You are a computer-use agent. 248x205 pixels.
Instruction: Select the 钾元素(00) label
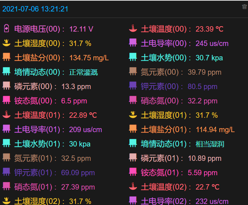pos(160,87)
